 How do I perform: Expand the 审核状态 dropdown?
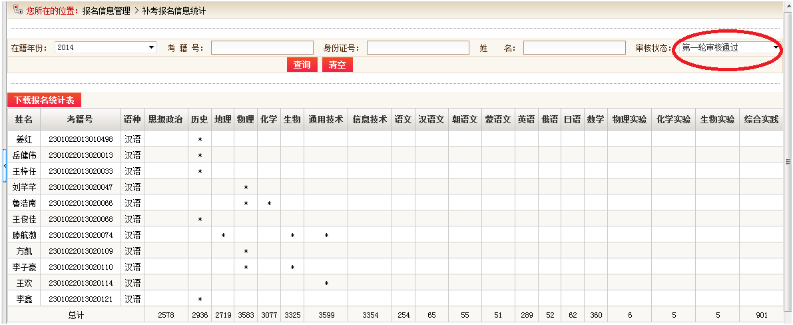pyautogui.click(x=729, y=47)
